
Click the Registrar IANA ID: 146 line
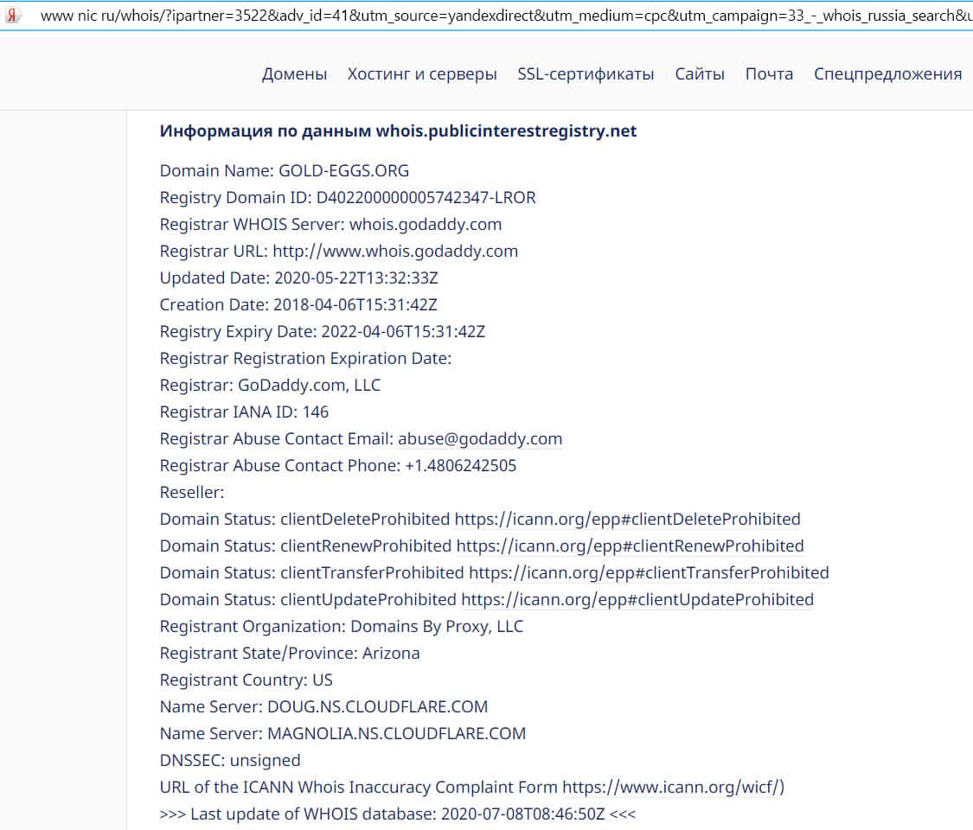244,412
